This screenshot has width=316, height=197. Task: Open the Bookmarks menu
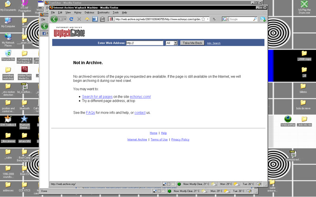point(103,13)
